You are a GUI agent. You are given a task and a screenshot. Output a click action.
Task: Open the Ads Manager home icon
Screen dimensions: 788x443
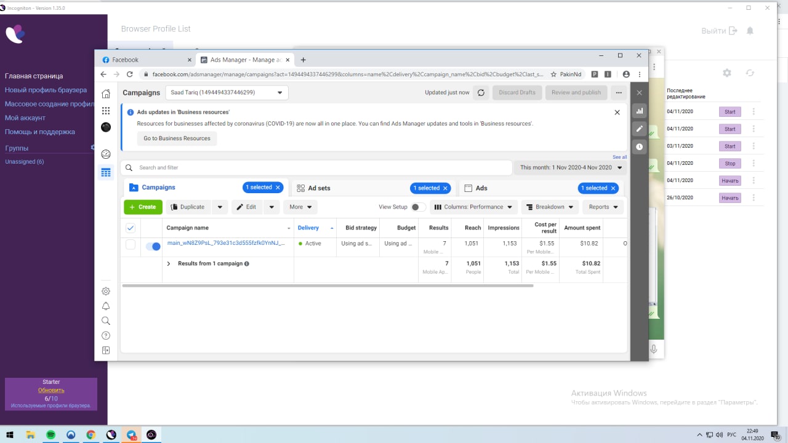point(106,94)
